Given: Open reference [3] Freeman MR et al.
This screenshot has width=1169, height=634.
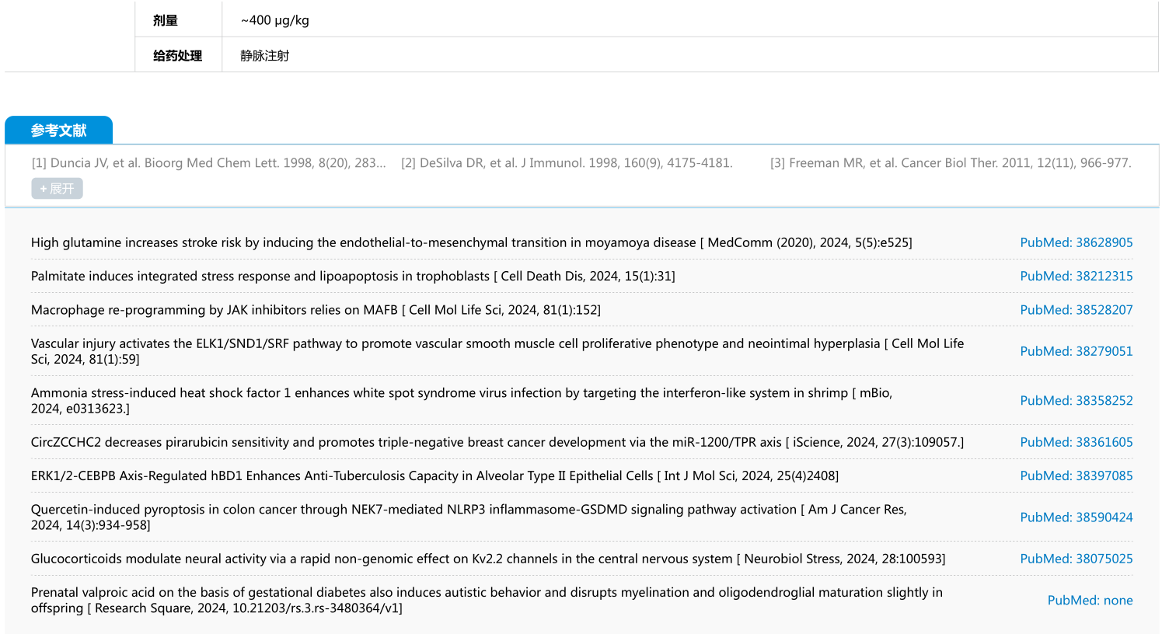Looking at the screenshot, I should pyautogui.click(x=951, y=162).
